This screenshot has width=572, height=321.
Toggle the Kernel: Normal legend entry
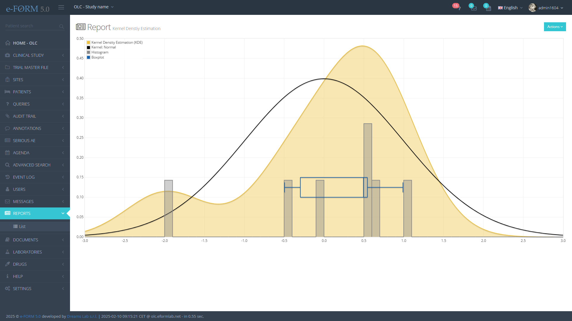click(x=103, y=47)
